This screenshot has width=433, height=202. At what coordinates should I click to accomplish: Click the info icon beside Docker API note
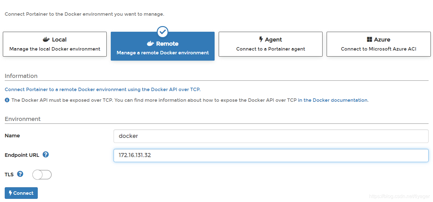(x=7, y=100)
